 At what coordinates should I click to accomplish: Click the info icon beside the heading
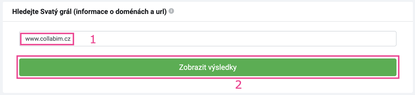click(171, 11)
